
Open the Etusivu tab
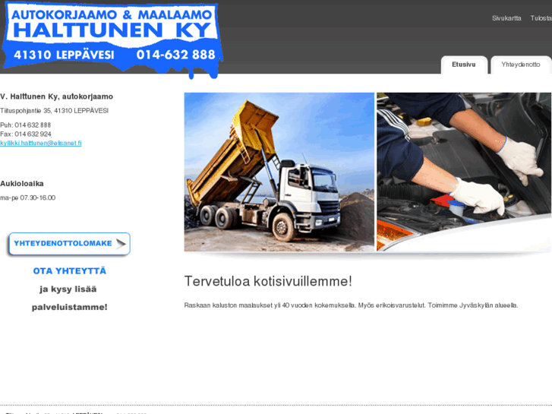(464, 65)
